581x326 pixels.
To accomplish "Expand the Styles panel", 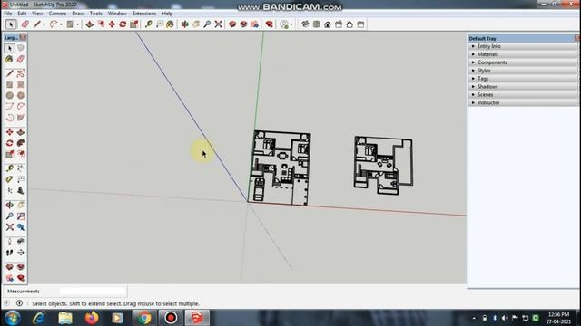I will (523, 71).
